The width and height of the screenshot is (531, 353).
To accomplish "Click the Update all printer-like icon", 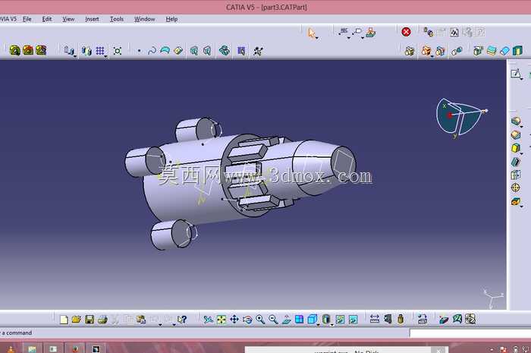I will point(422,319).
